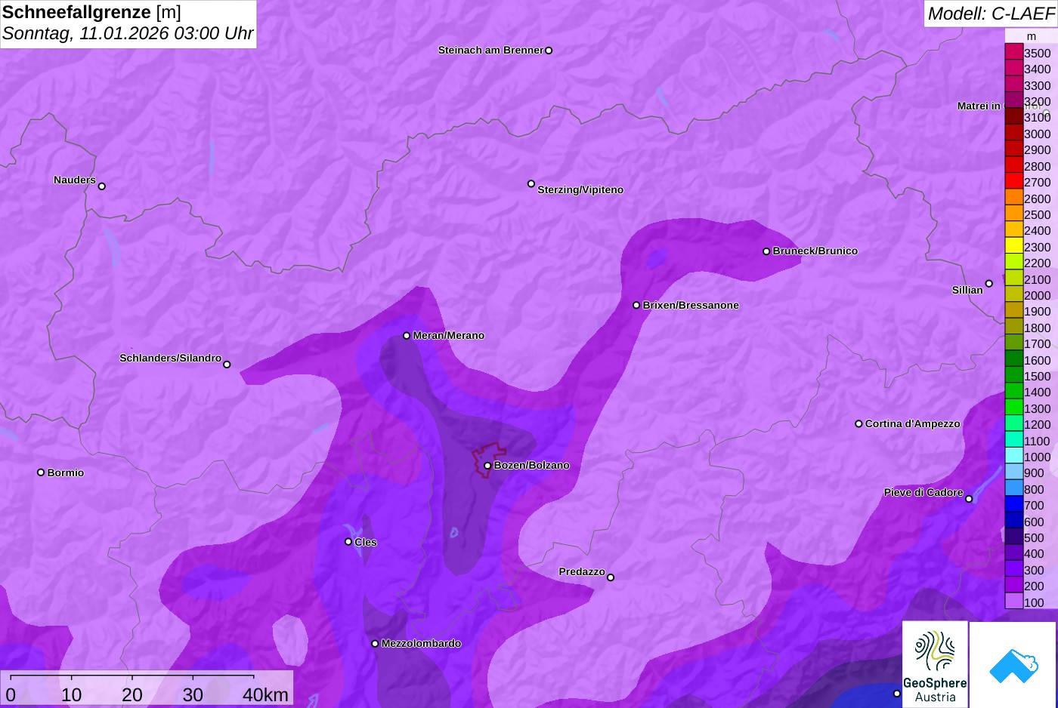The height and width of the screenshot is (708, 1058).
Task: Click the Sterzing/Vipiteno city marker
Action: coord(531,183)
